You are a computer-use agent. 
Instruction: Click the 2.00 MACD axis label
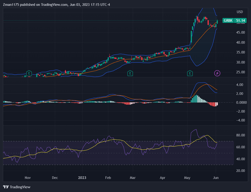click(x=240, y=93)
